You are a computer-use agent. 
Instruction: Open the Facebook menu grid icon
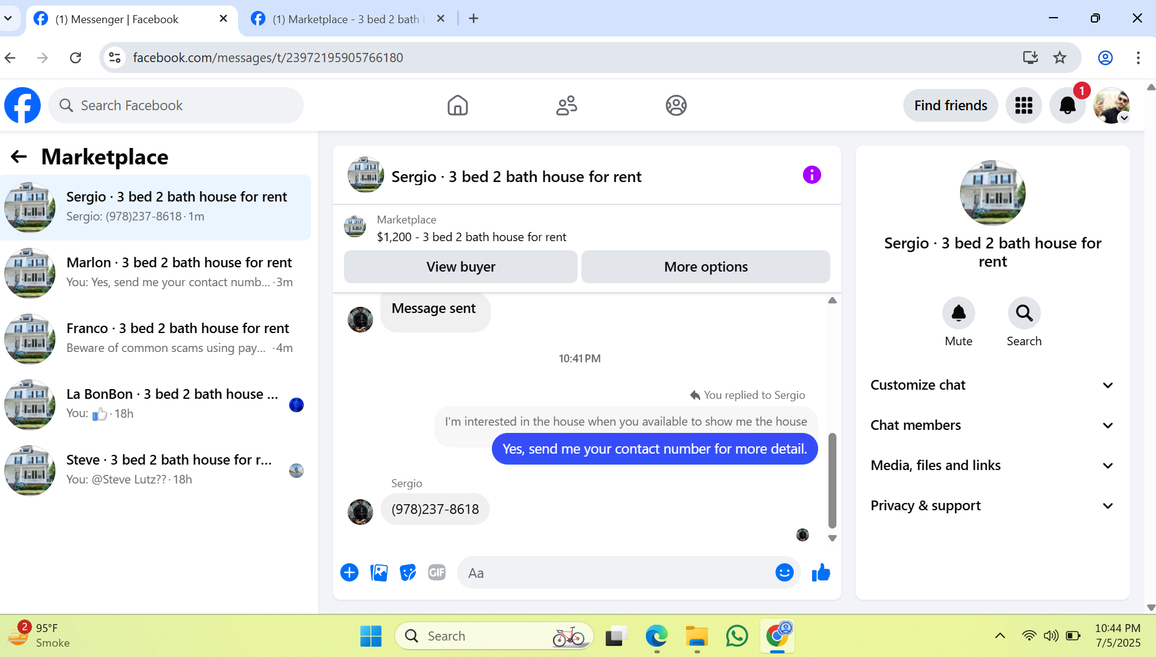[x=1024, y=105]
